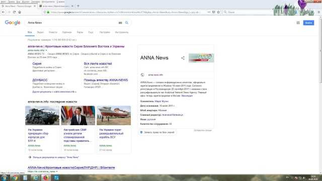Click the blue sign-in button
This screenshot has width=322, height=181.
click(308, 23)
